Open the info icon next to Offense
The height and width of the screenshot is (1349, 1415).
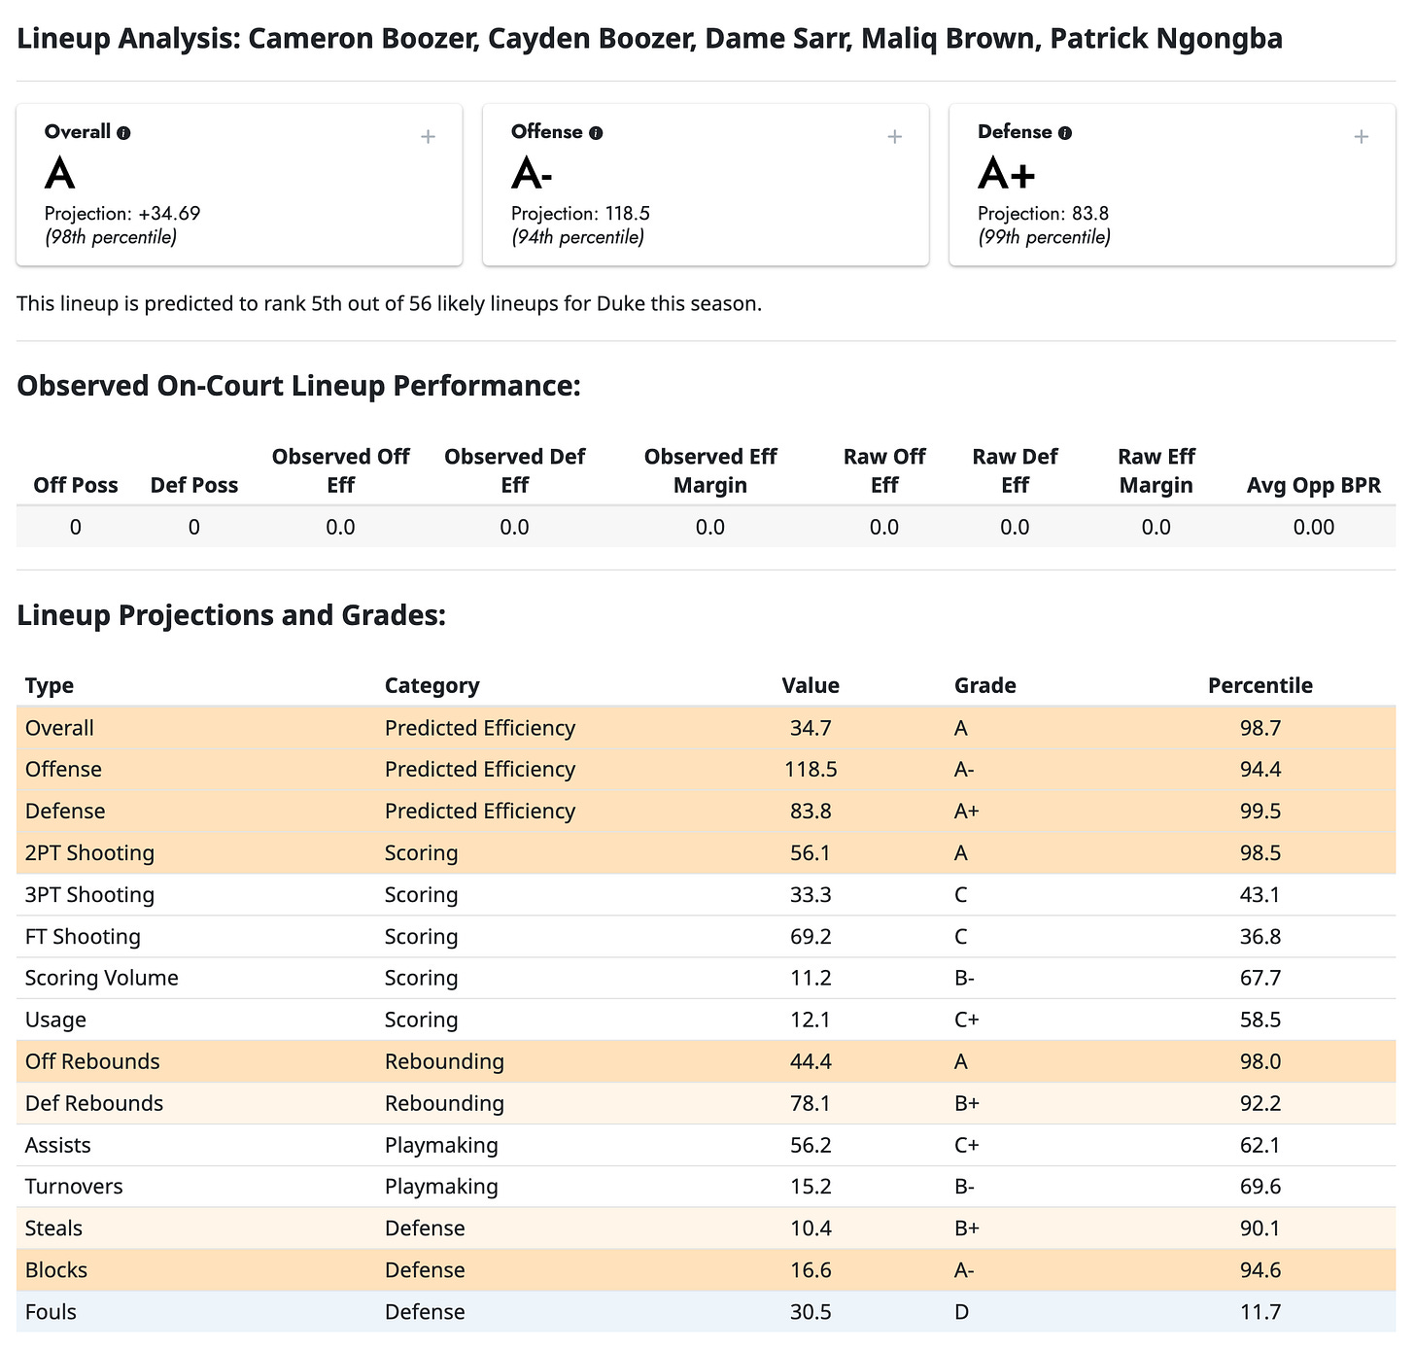596,133
